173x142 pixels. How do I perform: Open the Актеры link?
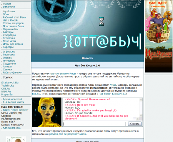tap(7, 67)
